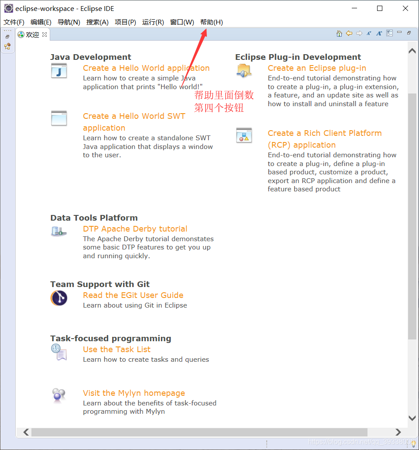Maximize the Eclipse IDE window
This screenshot has width=419, height=450.
380,8
